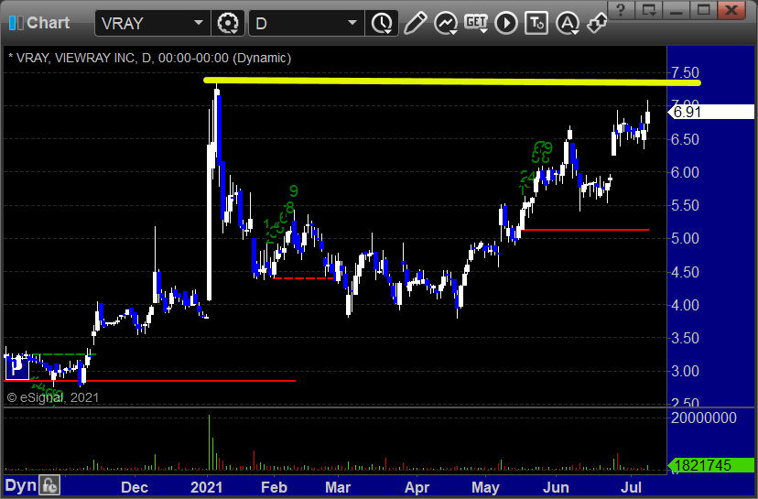Start bar replay play button
The width and height of the screenshot is (758, 499).
(x=506, y=23)
